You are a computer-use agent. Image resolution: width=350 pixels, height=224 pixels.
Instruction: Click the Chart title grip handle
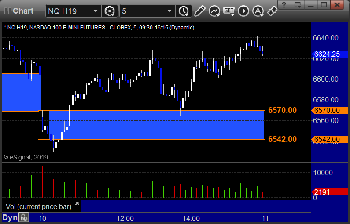click(7, 11)
